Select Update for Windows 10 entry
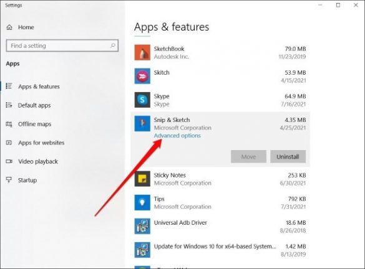 (x=220, y=250)
